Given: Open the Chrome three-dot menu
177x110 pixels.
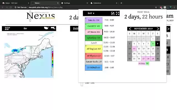Looking at the screenshot, I should 174,7.
